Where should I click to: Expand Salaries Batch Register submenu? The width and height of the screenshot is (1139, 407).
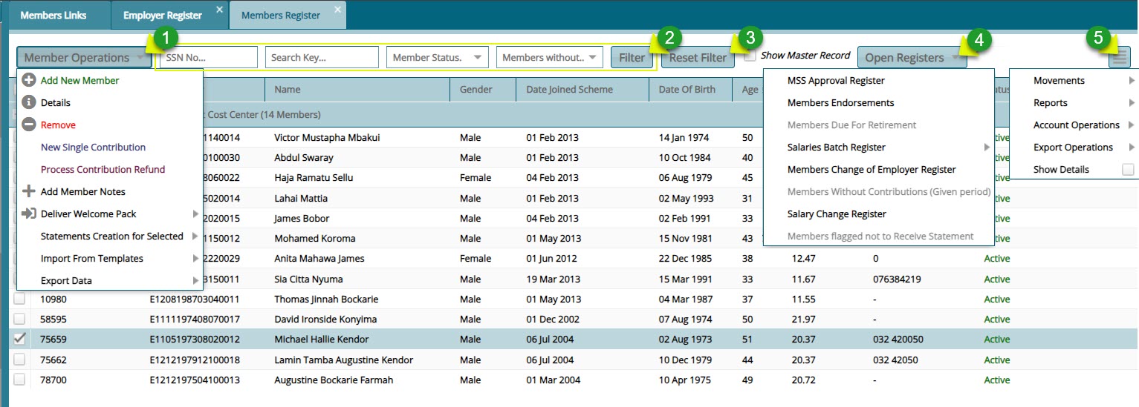[x=879, y=148]
